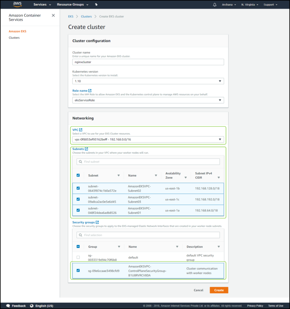290x309 pixels.
Task: Open the Privacy Policy link
Action: tap(255, 306)
